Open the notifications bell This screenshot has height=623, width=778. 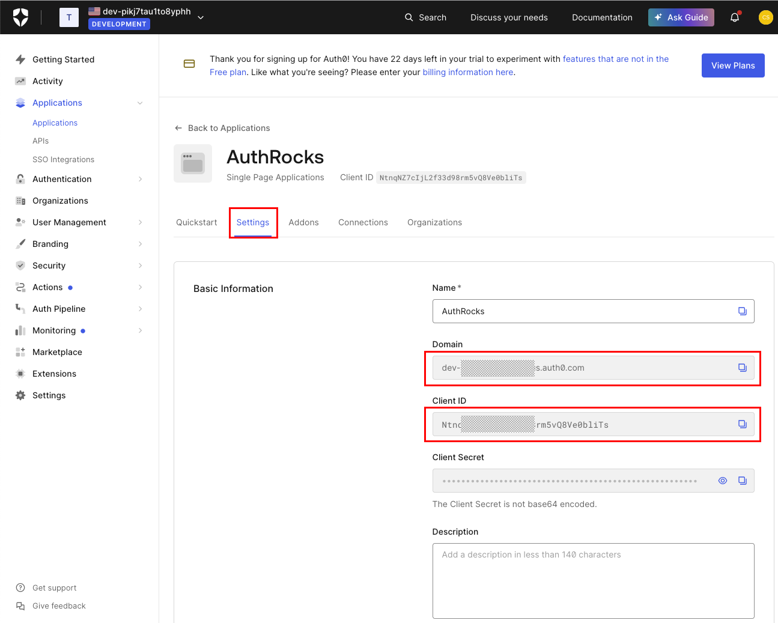coord(734,17)
